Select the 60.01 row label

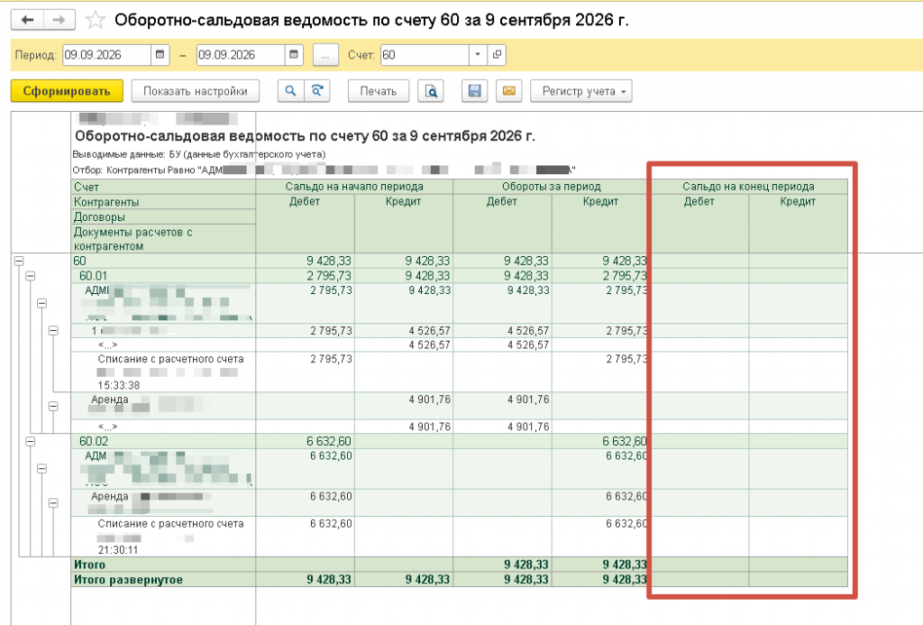point(94,276)
